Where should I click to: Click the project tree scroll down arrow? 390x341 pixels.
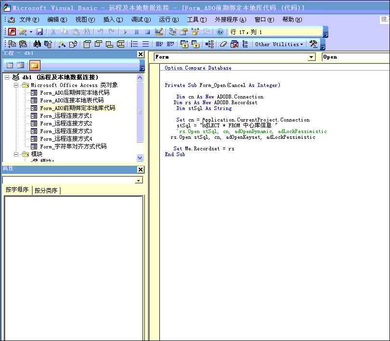(140, 158)
